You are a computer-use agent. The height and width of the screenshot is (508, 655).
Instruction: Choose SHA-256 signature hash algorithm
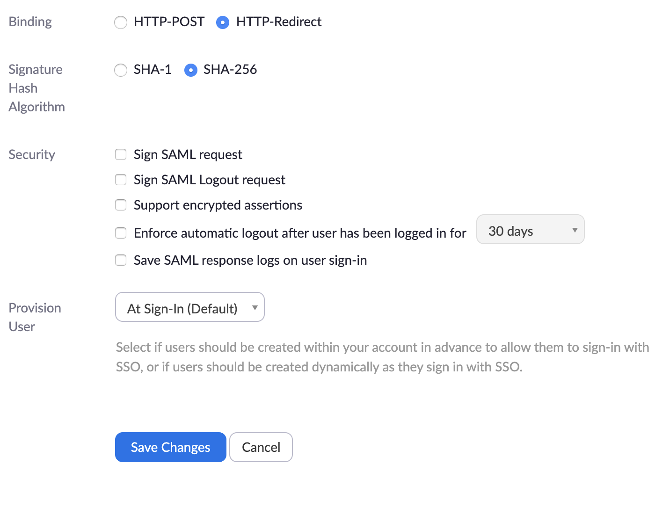[191, 70]
